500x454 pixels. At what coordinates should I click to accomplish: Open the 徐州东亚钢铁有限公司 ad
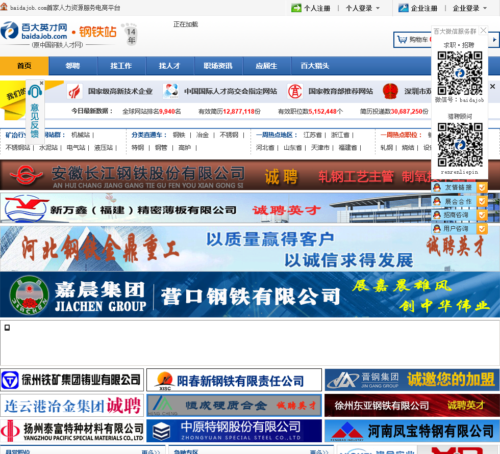[412, 405]
